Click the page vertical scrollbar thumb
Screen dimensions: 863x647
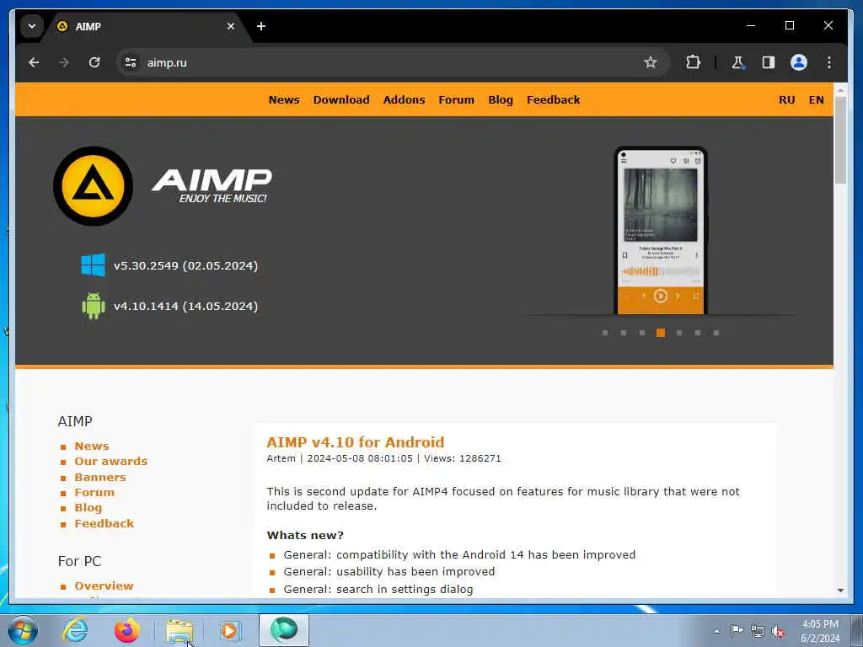coord(840,141)
